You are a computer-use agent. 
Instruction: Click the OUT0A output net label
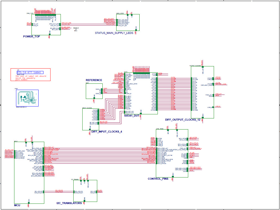point(173,77)
